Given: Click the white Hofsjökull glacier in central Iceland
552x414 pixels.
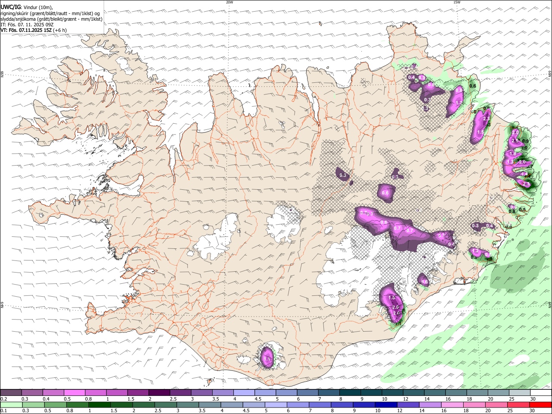Looking at the screenshot, I should point(282,223).
